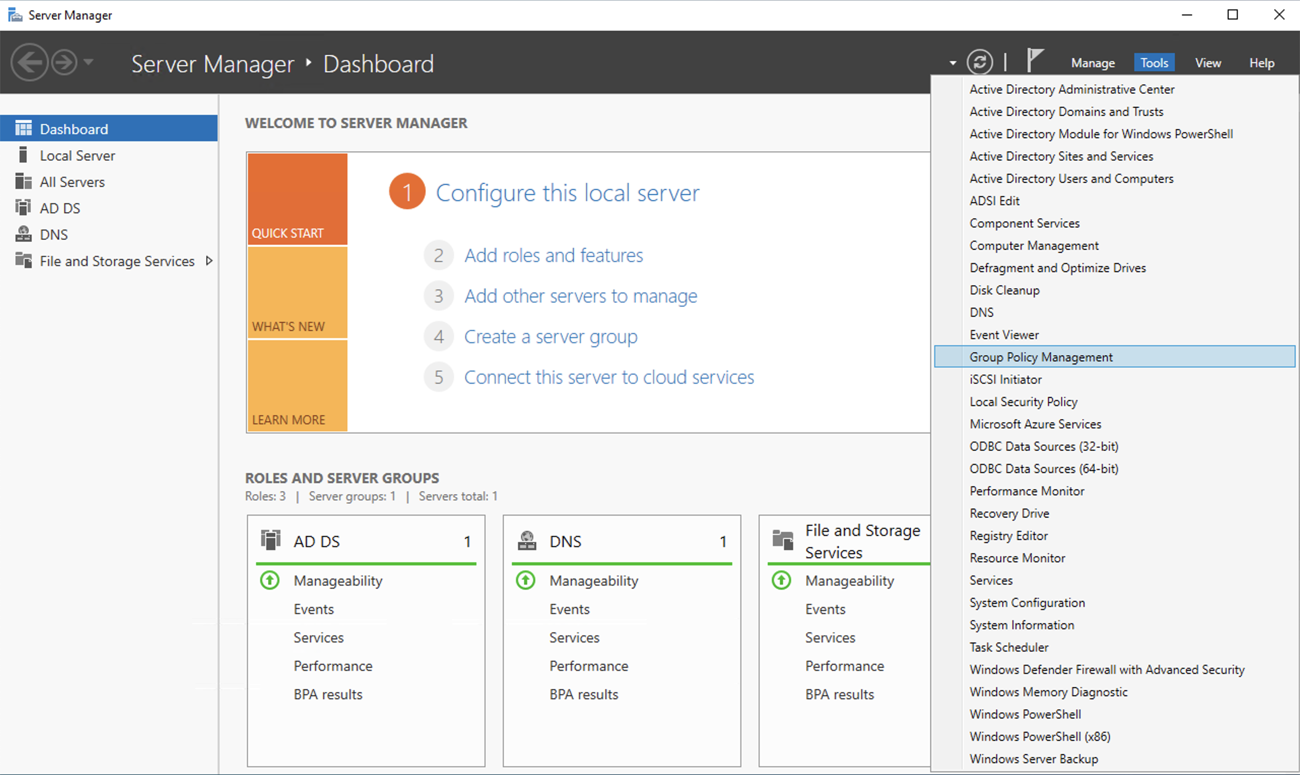This screenshot has height=775, width=1300.
Task: Open the Manage menu
Action: tap(1093, 63)
